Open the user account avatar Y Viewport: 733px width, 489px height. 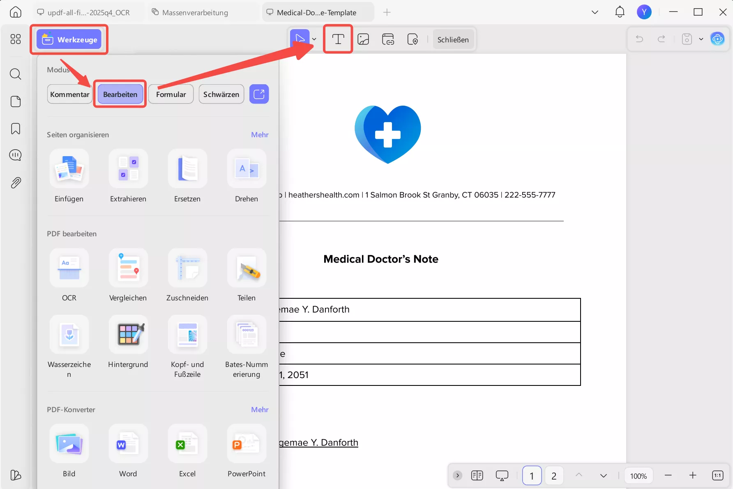pos(644,12)
